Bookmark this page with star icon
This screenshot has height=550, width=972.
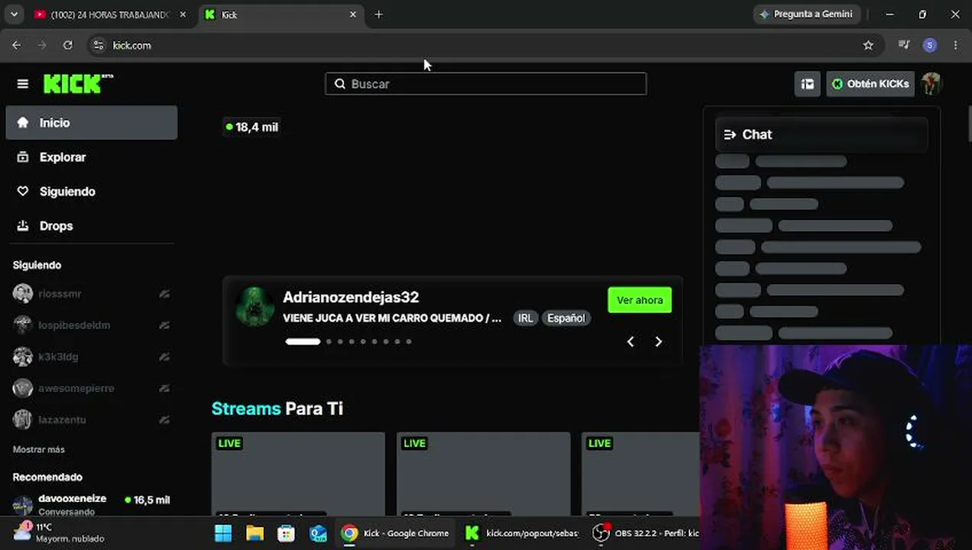click(868, 46)
